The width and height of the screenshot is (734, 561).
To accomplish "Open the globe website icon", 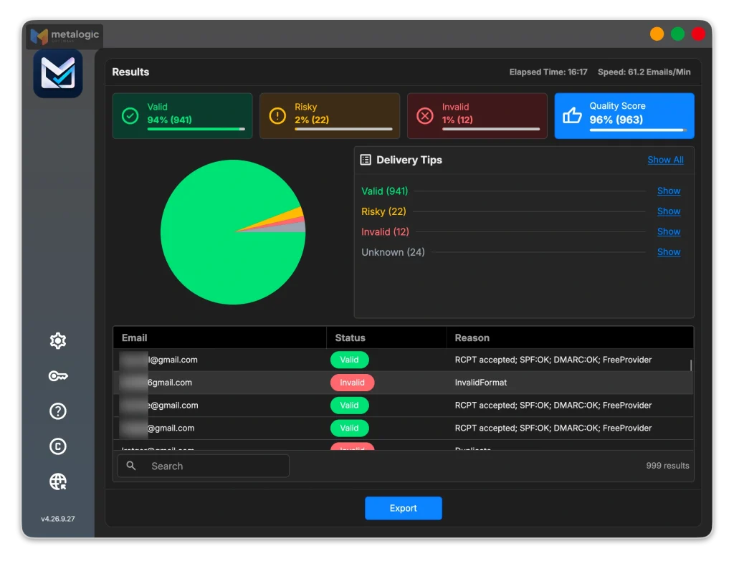I will 58,481.
